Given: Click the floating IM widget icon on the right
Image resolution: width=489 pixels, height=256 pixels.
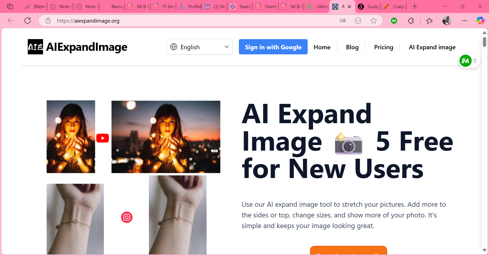Looking at the screenshot, I should 466,60.
